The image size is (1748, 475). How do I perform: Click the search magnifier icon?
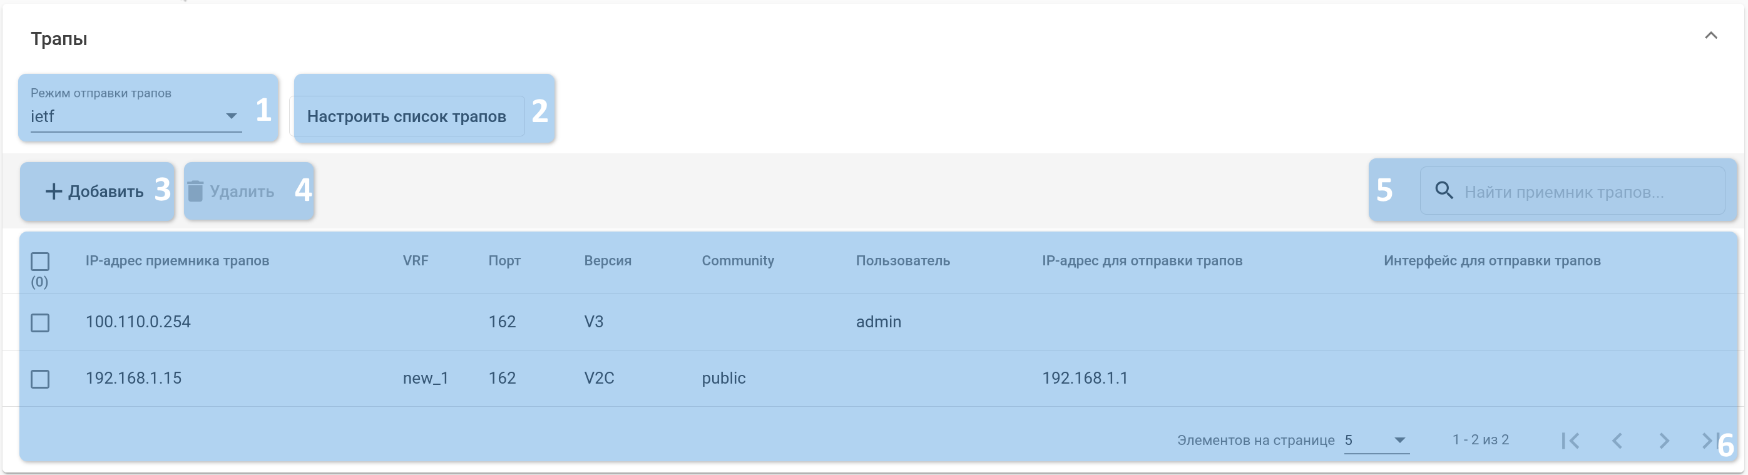coord(1444,192)
